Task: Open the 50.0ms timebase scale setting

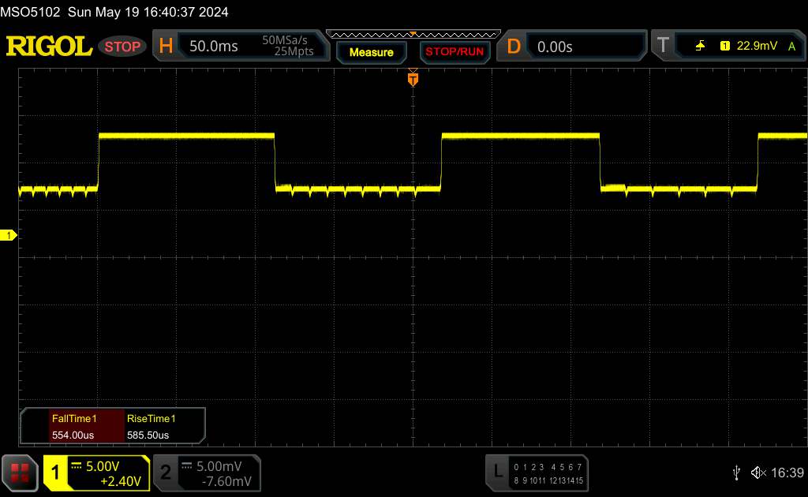Action: tap(214, 47)
